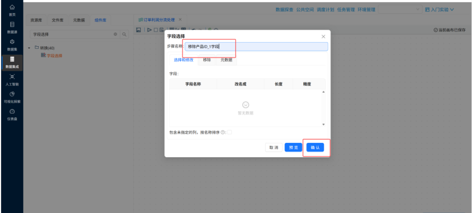
Task: Click the 字段选择 component icon in tree
Action: pyautogui.click(x=43, y=55)
